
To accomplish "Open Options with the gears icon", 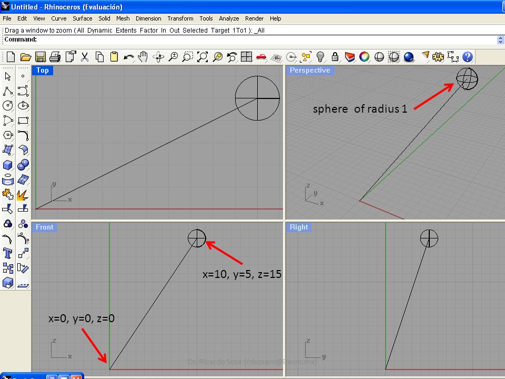I will tap(438, 57).
